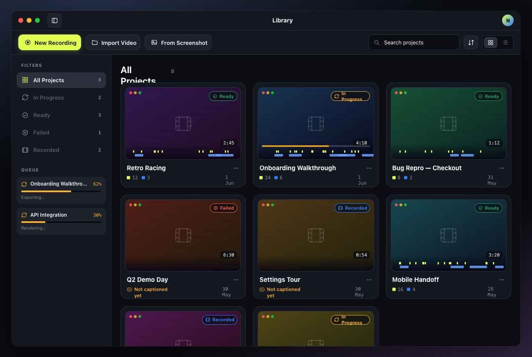Open Q2 Demo Day more options
532x357 pixels.
point(236,280)
